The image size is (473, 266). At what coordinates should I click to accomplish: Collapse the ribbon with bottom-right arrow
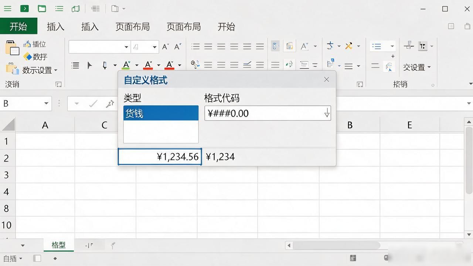(x=470, y=84)
